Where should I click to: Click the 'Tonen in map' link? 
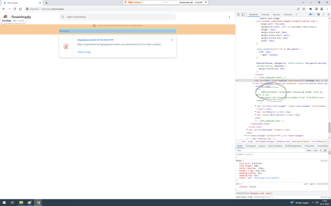click(x=84, y=52)
